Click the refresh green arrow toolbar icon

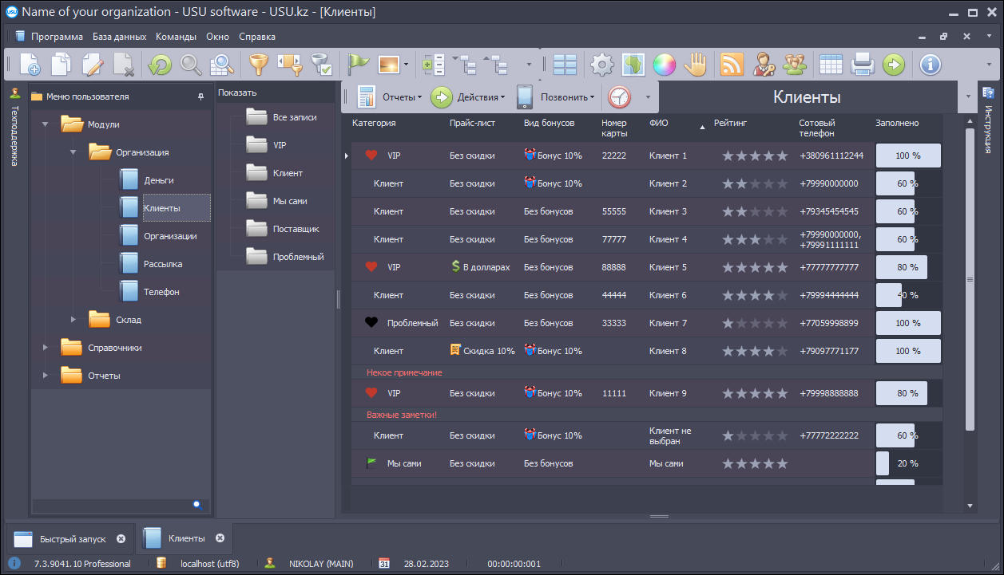[160, 65]
